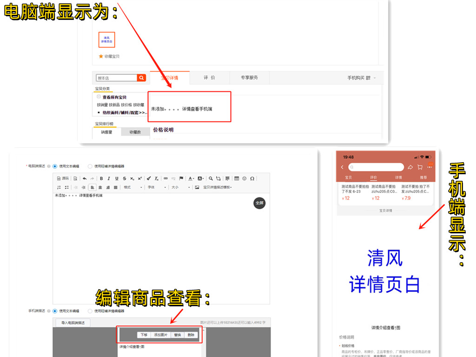Click the orange search button beside shop search
This screenshot has height=357, width=476.
141,78
